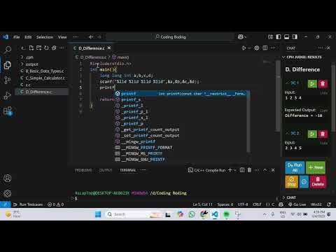Image resolution: width=336 pixels, height=252 pixels.
Task: Open the View menu
Action: tap(62, 37)
